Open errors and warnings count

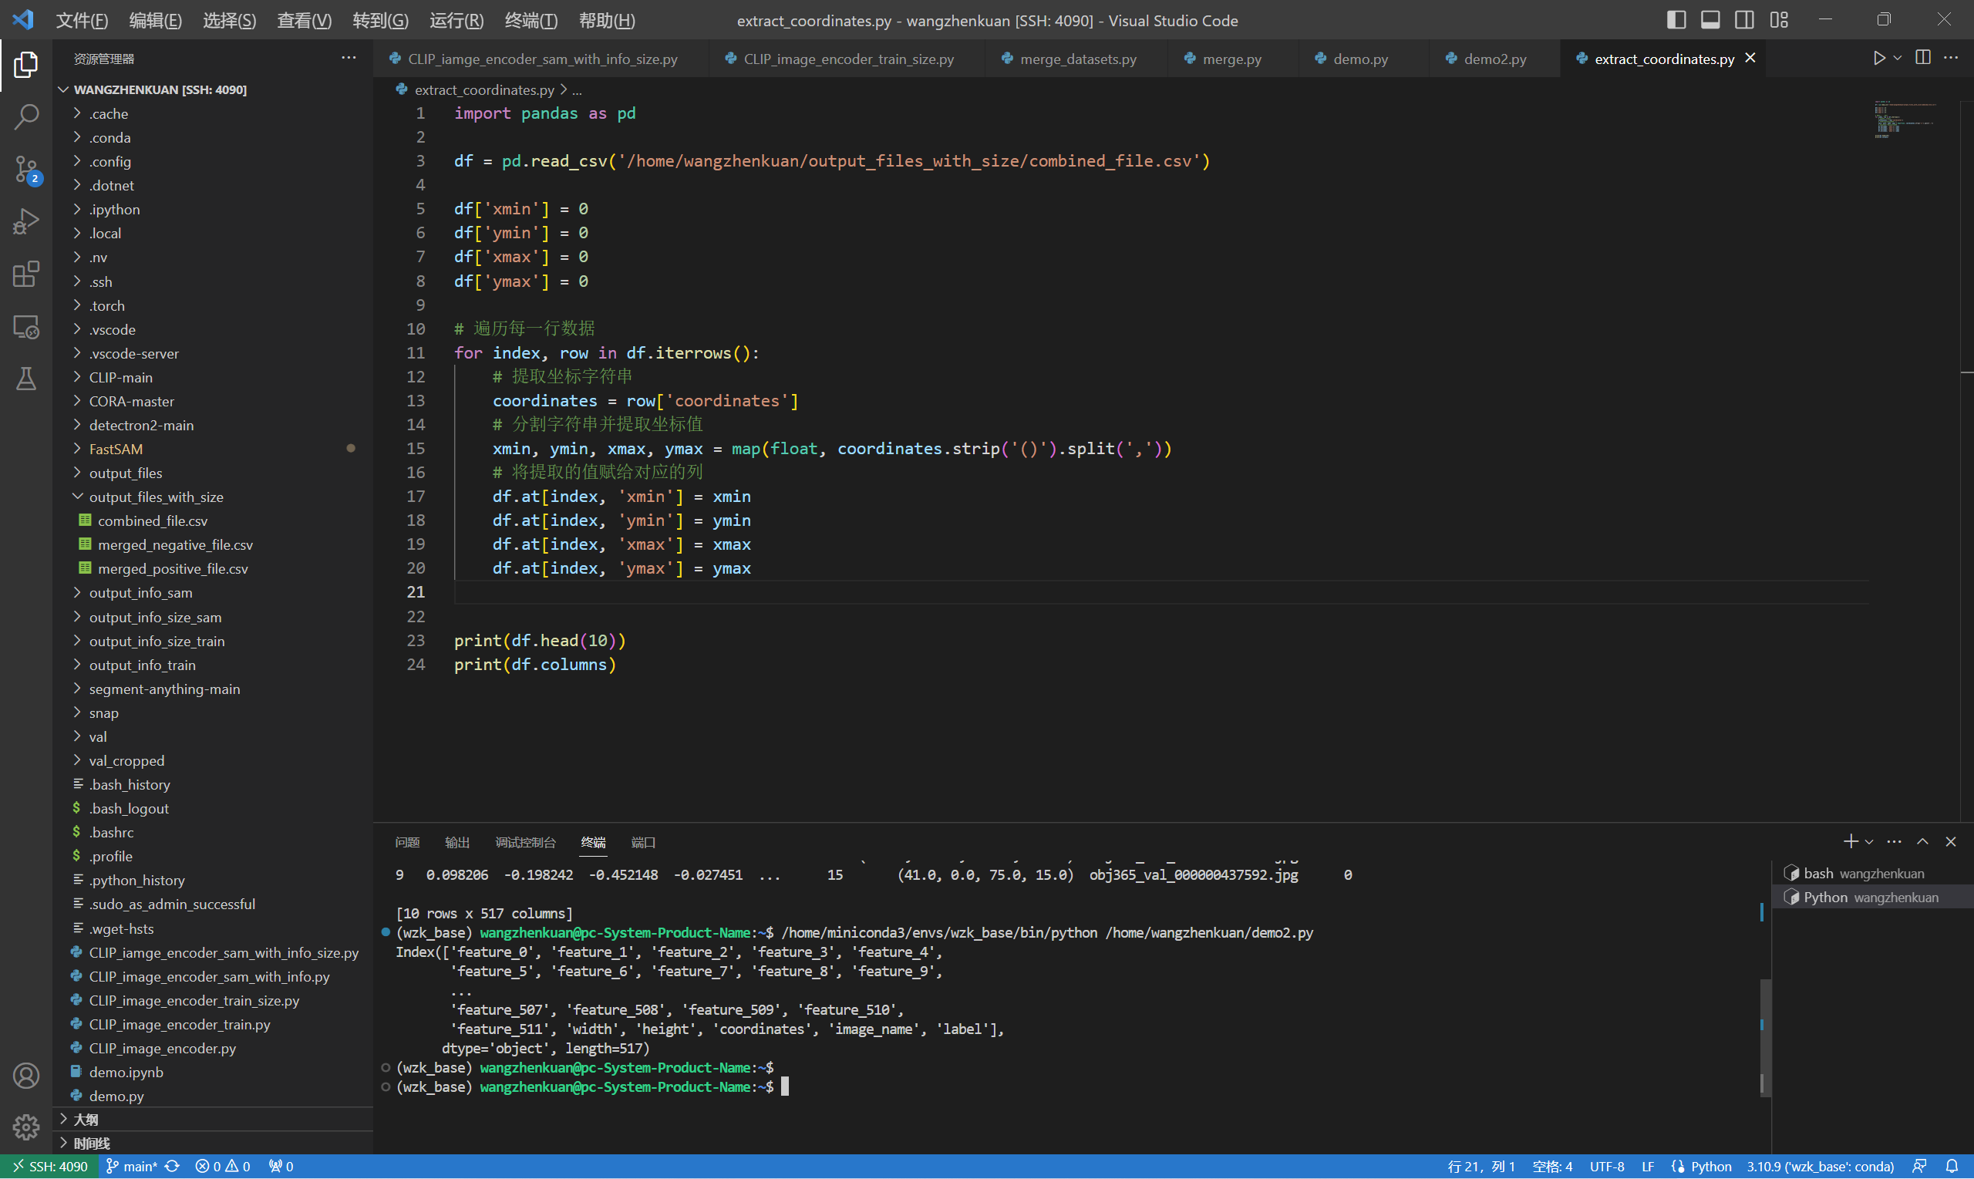point(222,1167)
